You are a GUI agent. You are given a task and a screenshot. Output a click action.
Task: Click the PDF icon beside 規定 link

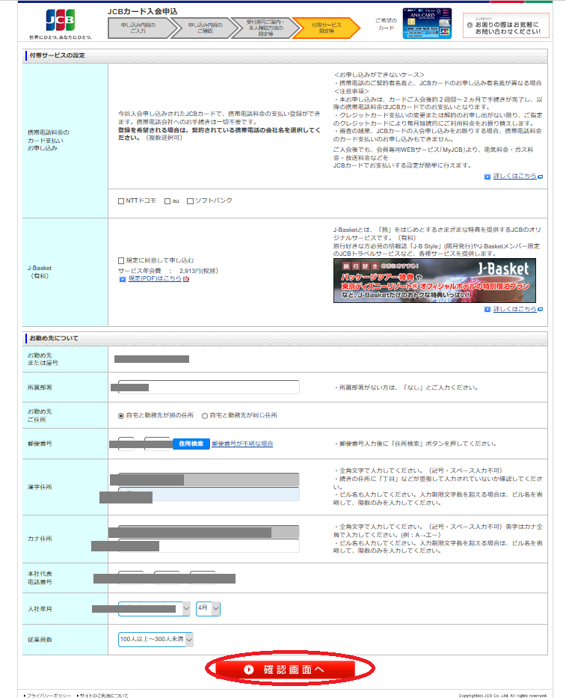click(186, 279)
